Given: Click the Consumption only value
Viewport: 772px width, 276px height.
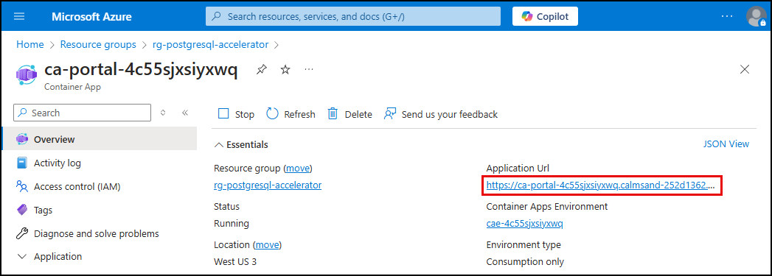Looking at the screenshot, I should click(525, 262).
